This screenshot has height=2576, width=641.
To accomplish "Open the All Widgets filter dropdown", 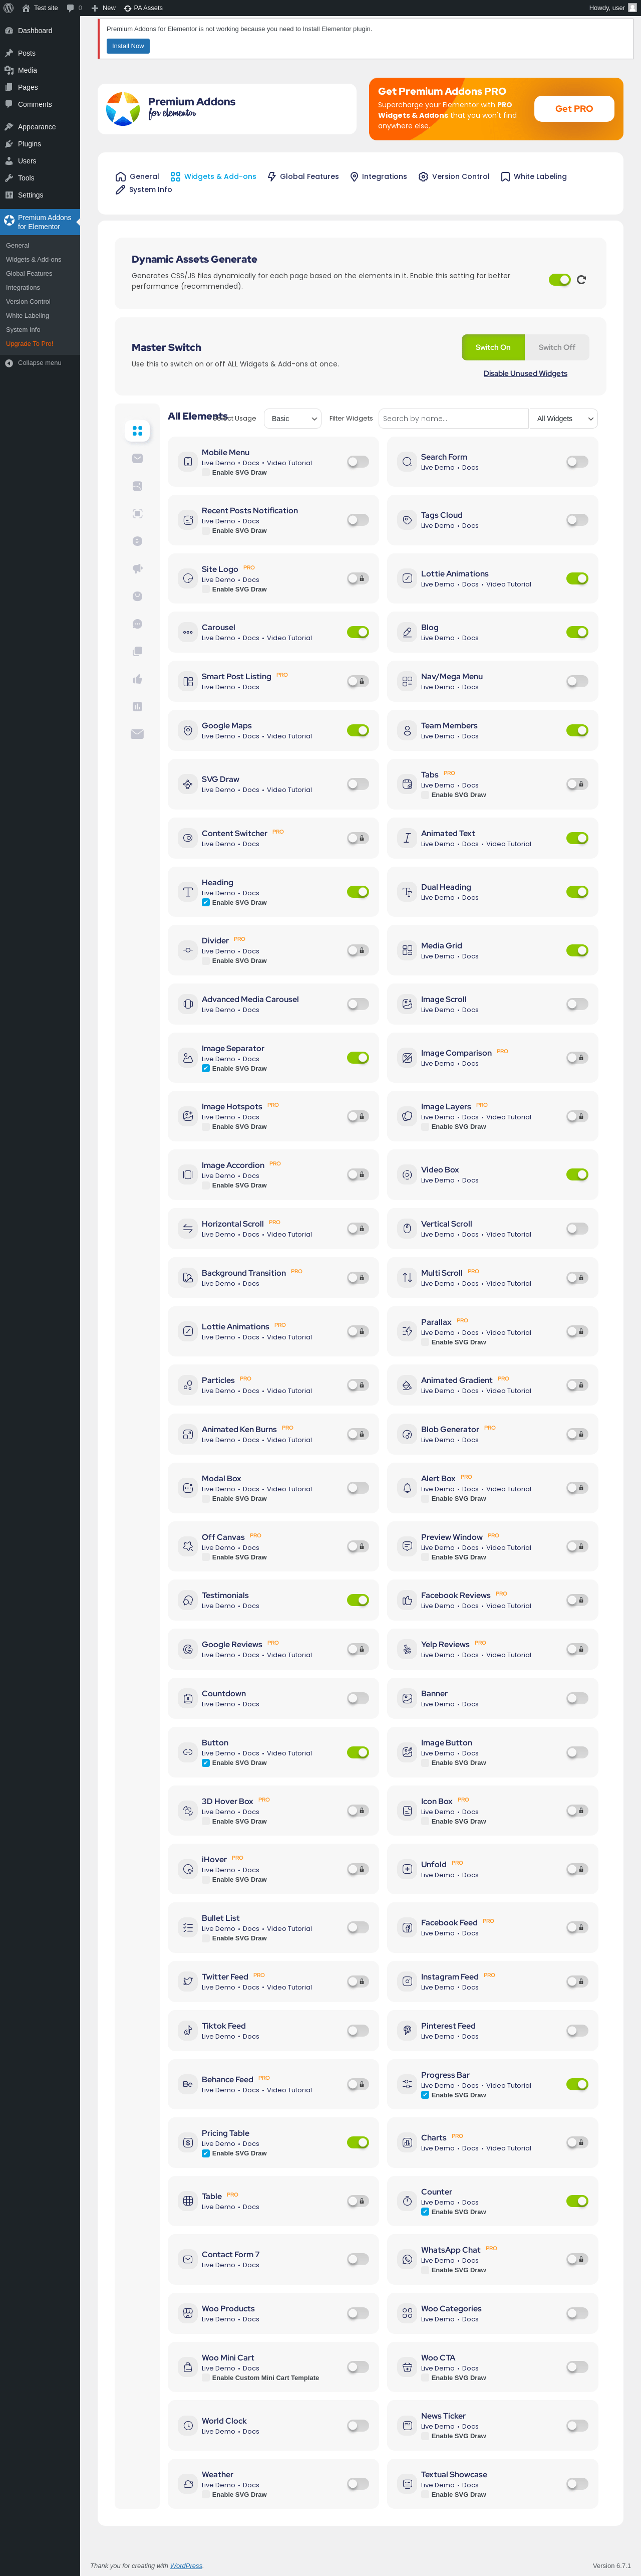I will (563, 419).
